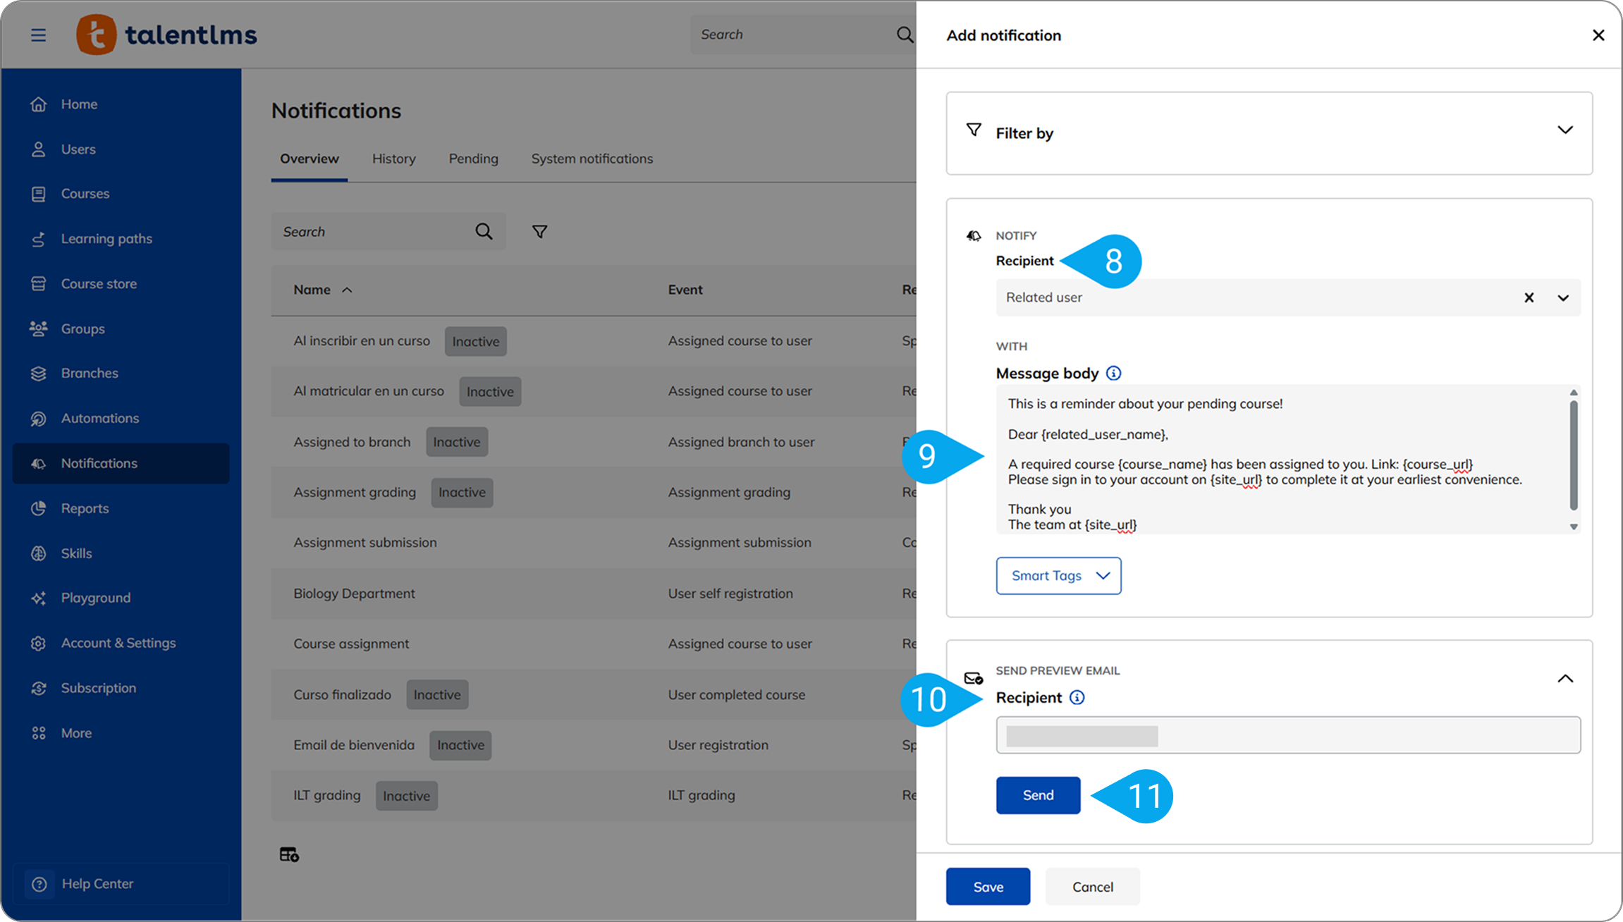Open the hamburger menu icon
This screenshot has width=1623, height=922.
click(x=38, y=35)
